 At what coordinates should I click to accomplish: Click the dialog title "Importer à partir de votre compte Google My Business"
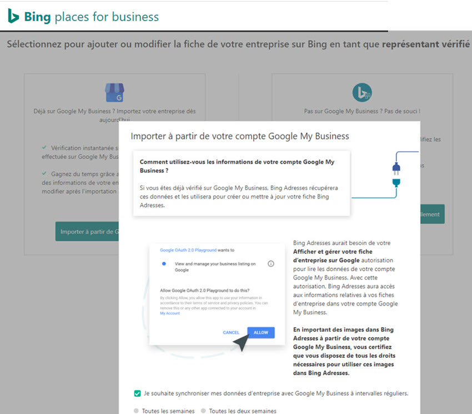(240, 136)
